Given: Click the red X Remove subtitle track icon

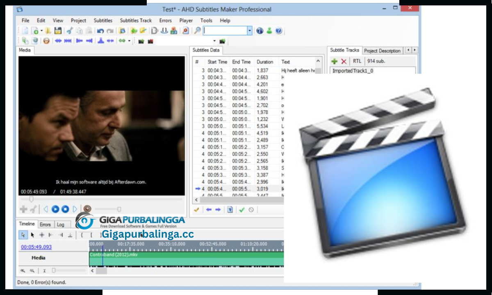Looking at the screenshot, I should (344, 61).
